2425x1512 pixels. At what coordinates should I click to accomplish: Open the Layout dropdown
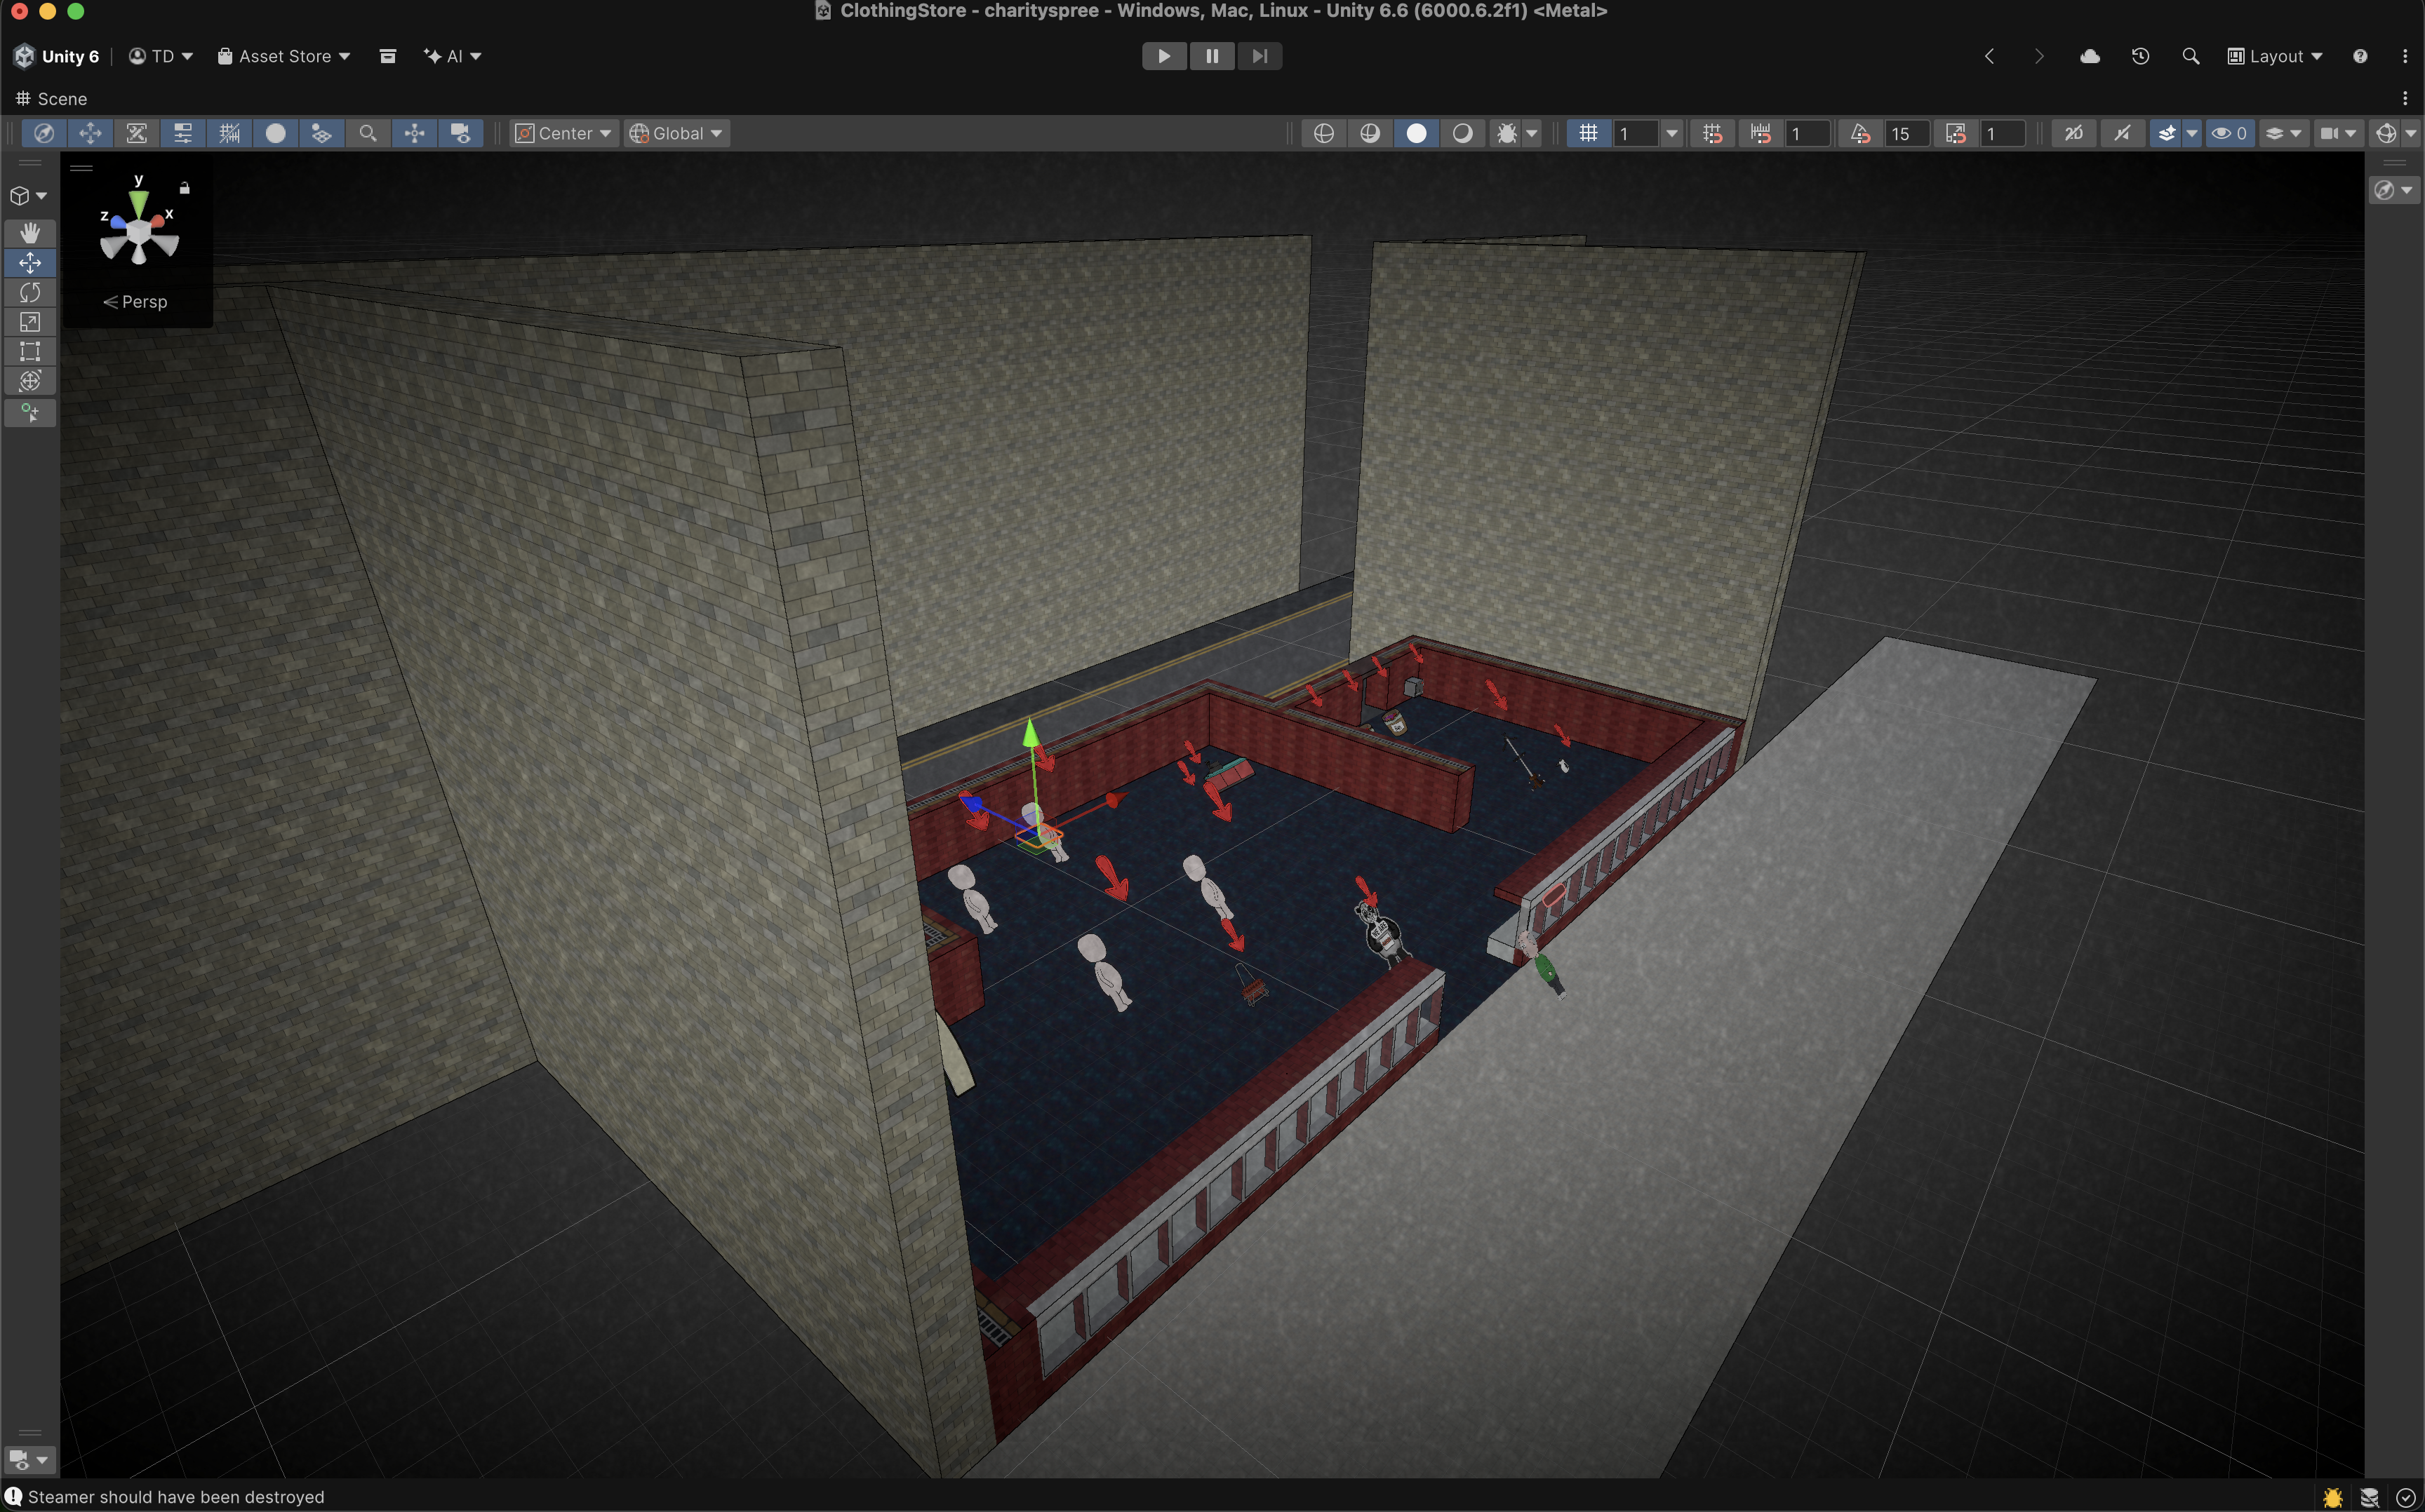2275,56
